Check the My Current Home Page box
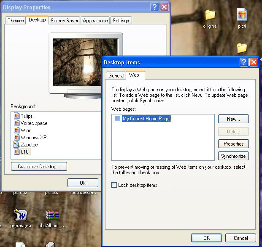The height and width of the screenshot is (247, 262). [117, 119]
